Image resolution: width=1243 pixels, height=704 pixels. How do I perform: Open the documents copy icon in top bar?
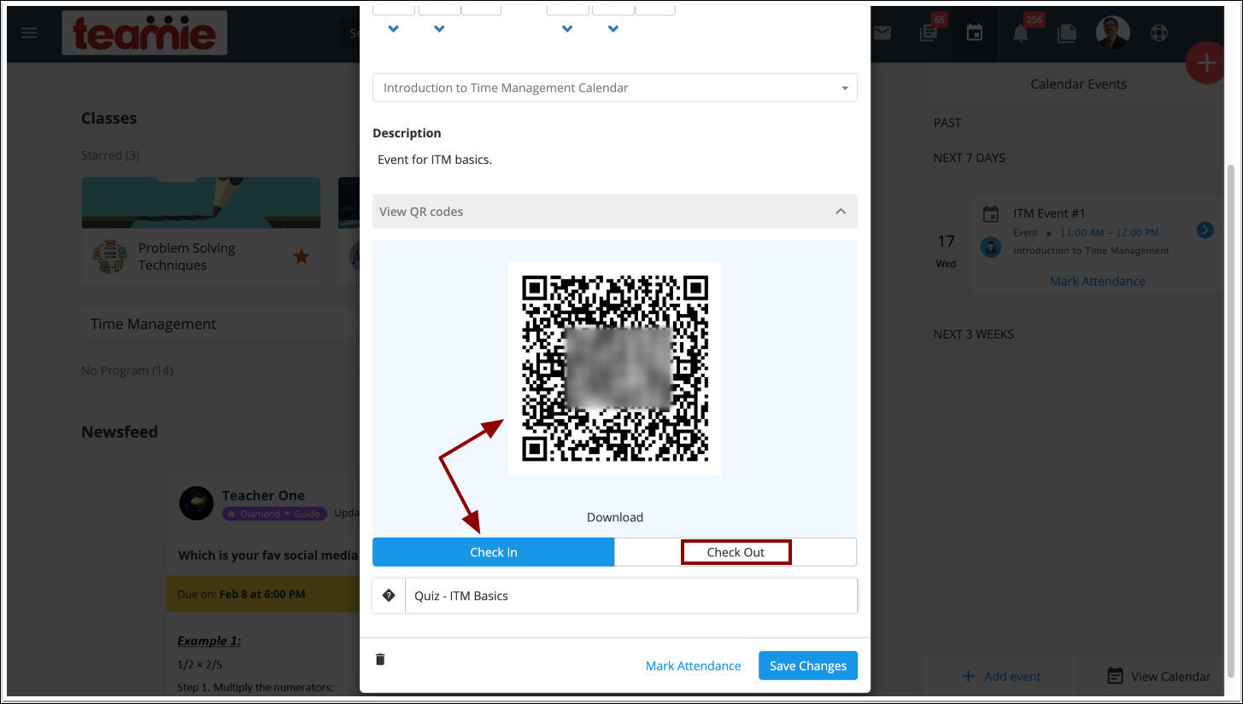pos(1066,33)
